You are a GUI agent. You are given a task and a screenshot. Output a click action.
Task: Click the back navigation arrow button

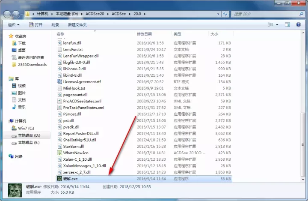pyautogui.click(x=8, y=14)
